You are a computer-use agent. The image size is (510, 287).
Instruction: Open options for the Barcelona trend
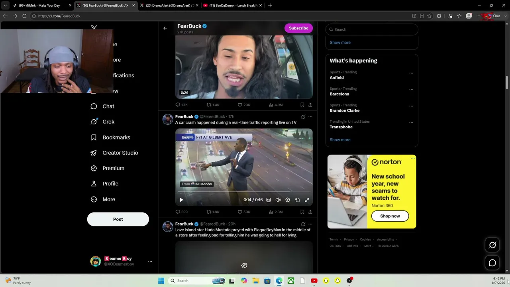pos(411,90)
